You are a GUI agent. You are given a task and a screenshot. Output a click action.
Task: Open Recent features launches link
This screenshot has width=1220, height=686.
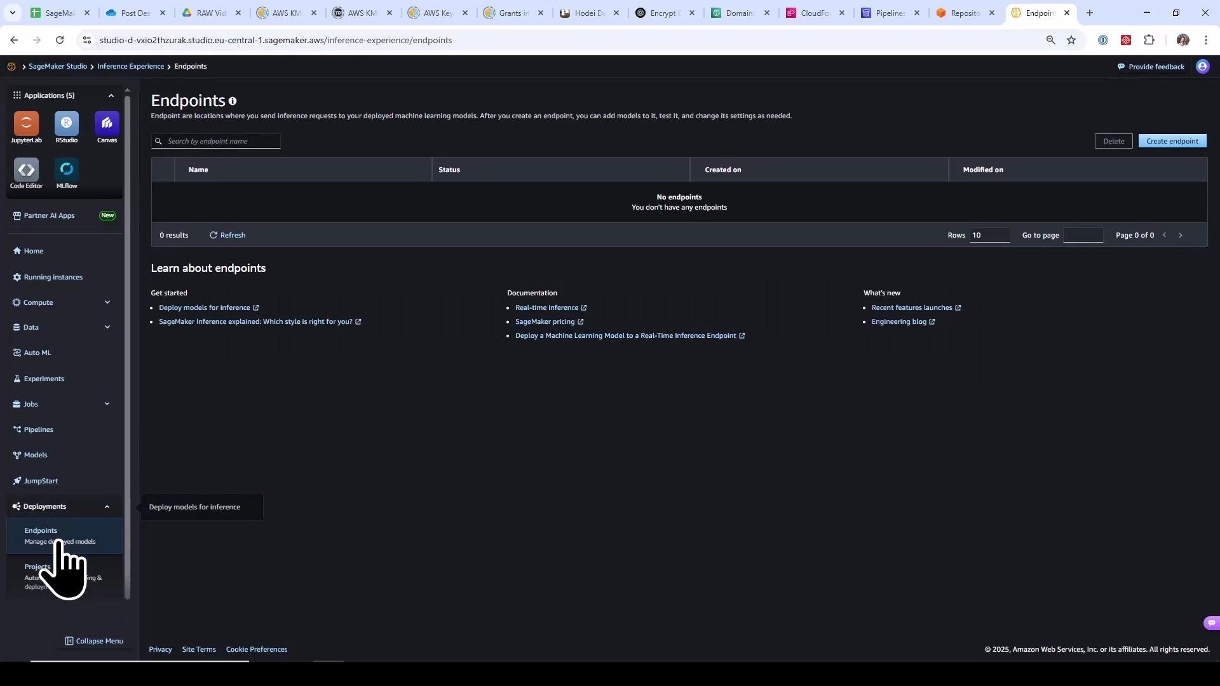click(x=916, y=307)
